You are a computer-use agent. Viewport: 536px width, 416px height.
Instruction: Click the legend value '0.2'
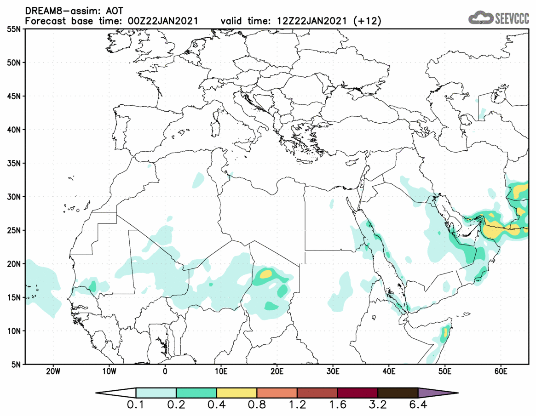(176, 405)
